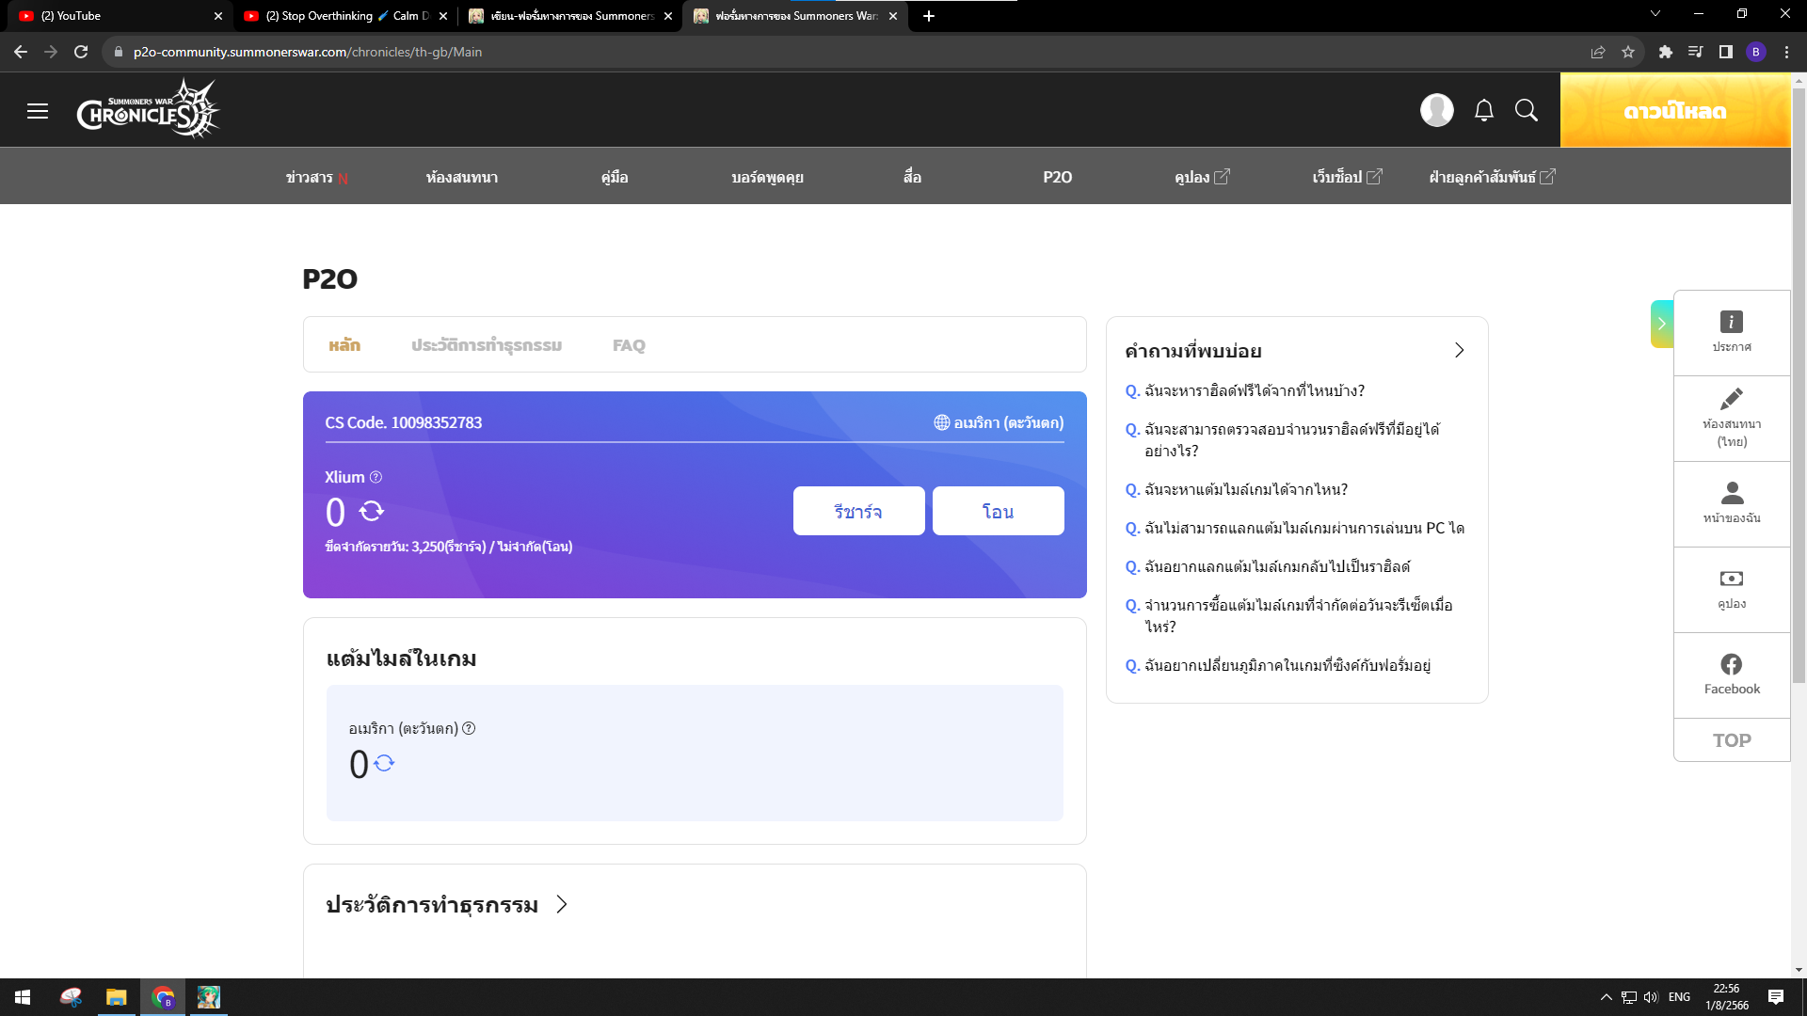Collapse the side panel with green arrow
This screenshot has width=1807, height=1016.
1661,324
